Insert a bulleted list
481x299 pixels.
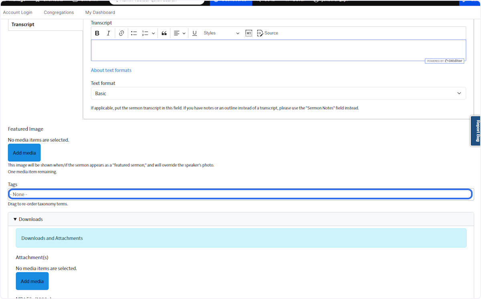(134, 33)
